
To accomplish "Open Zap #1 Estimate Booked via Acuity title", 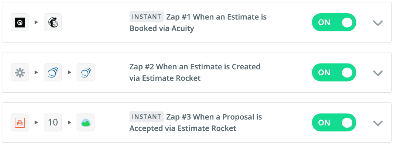I will 198,23.
